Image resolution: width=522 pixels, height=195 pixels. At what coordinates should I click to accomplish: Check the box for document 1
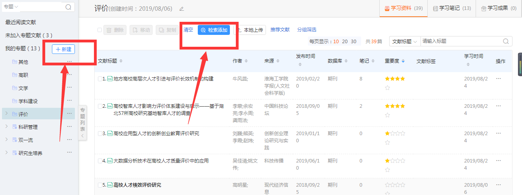click(x=100, y=79)
